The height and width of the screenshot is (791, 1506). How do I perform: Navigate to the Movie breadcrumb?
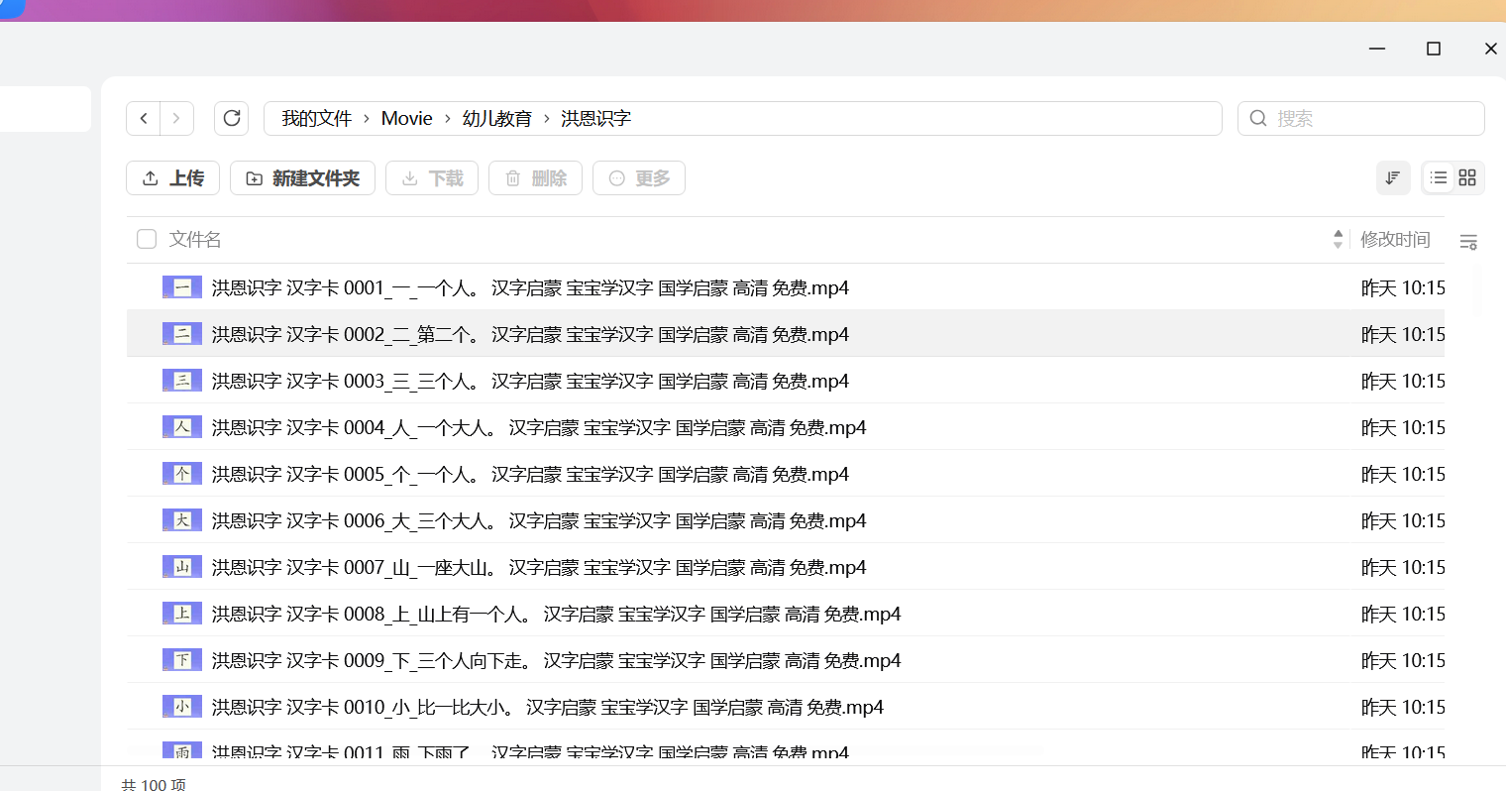tap(406, 118)
